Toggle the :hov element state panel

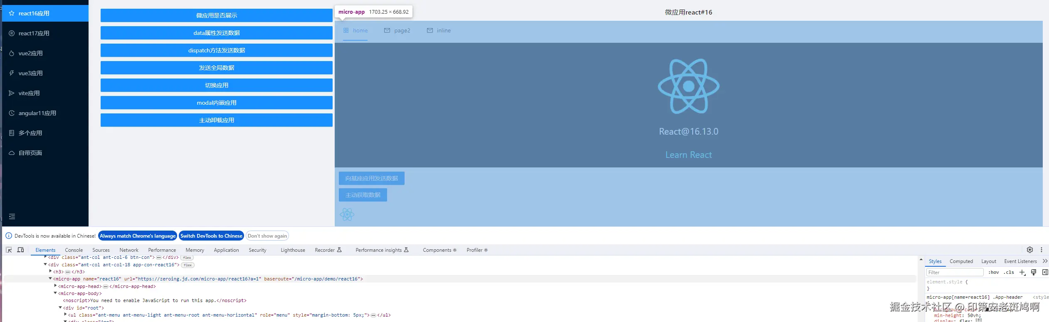994,273
